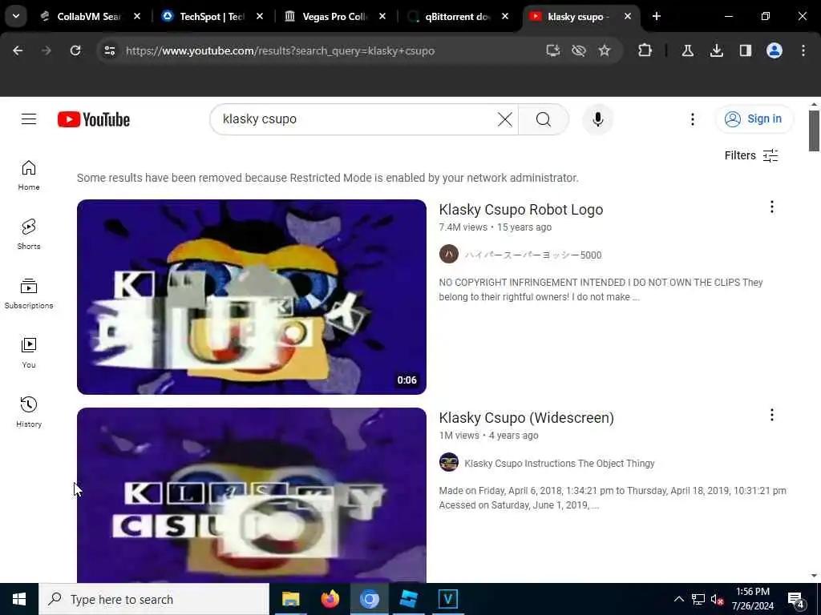Open more actions for Robot Logo video
Image resolution: width=821 pixels, height=615 pixels.
pos(772,207)
